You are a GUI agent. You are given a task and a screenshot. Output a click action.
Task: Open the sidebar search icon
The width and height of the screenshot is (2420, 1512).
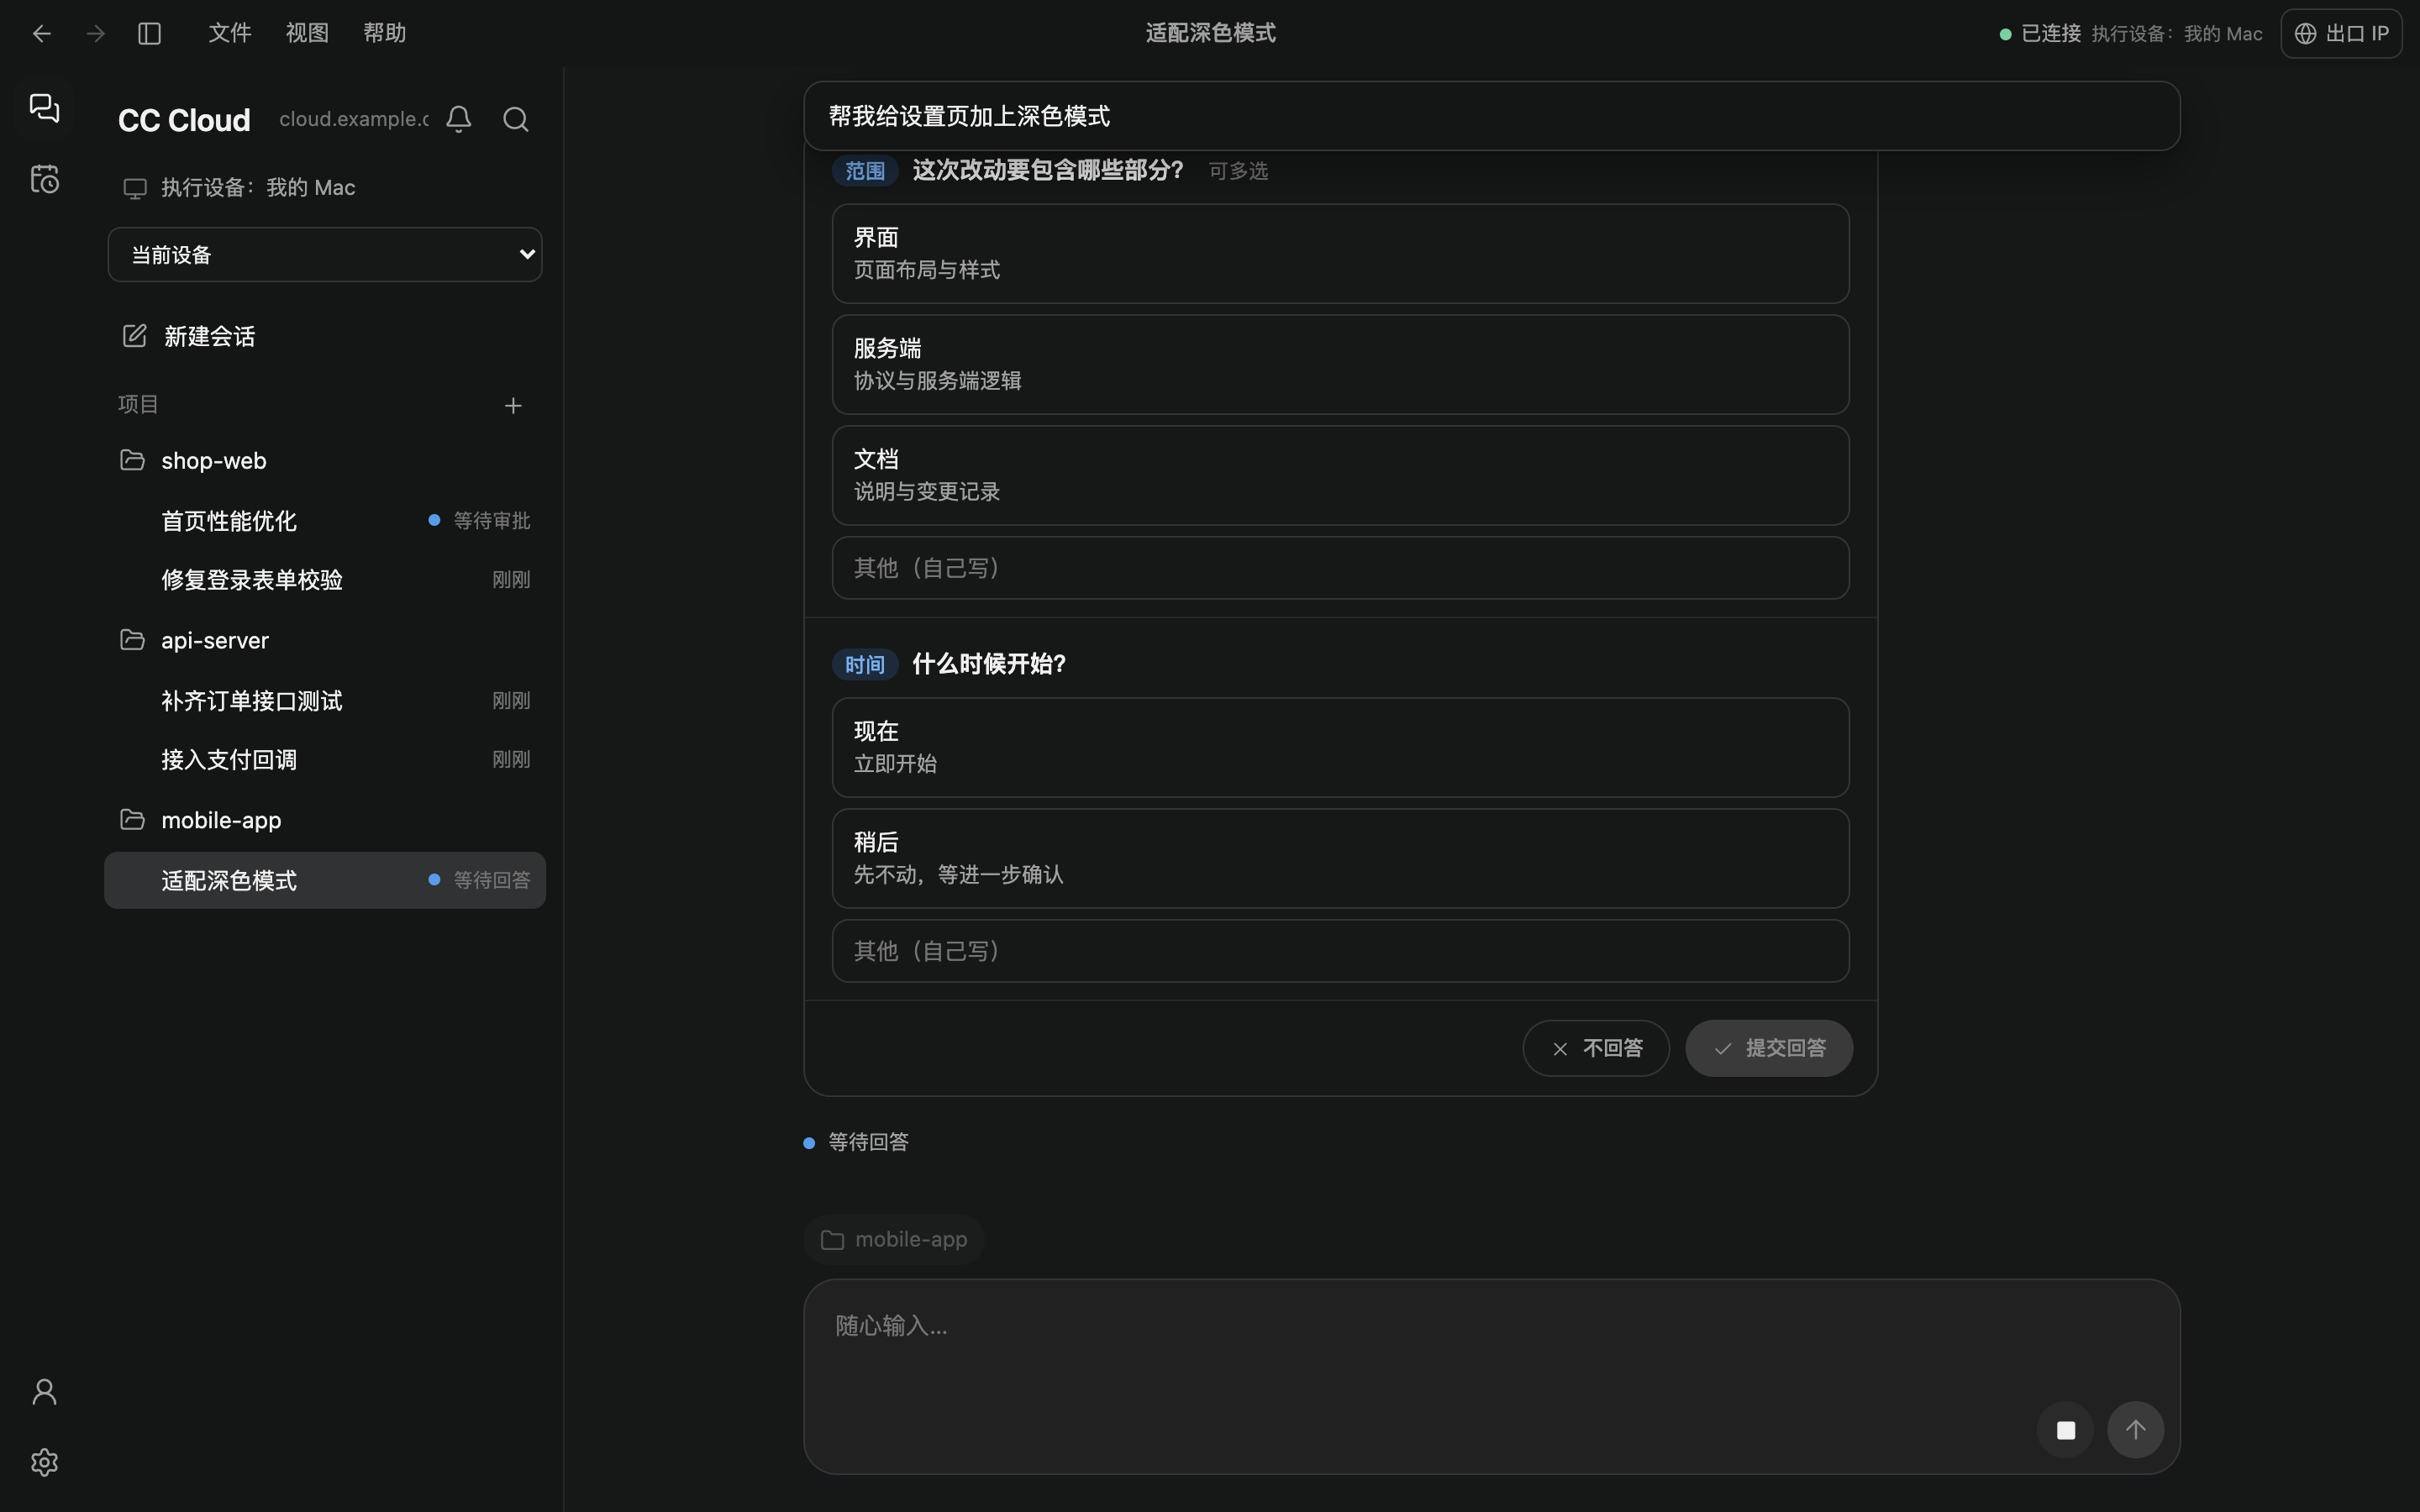pos(516,120)
